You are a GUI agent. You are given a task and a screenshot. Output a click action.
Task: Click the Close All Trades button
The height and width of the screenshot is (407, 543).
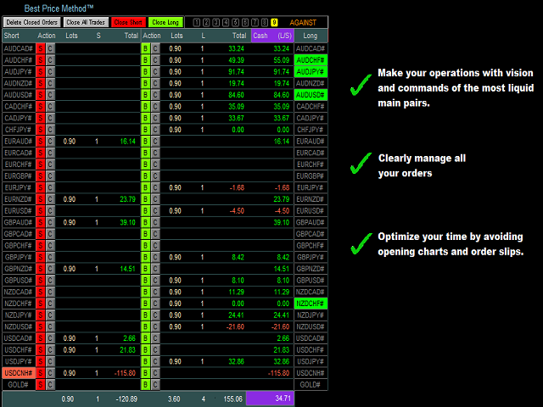click(x=86, y=23)
